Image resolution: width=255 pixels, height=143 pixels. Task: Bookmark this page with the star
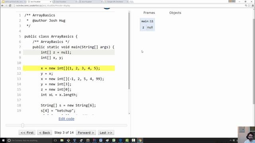(249, 6)
